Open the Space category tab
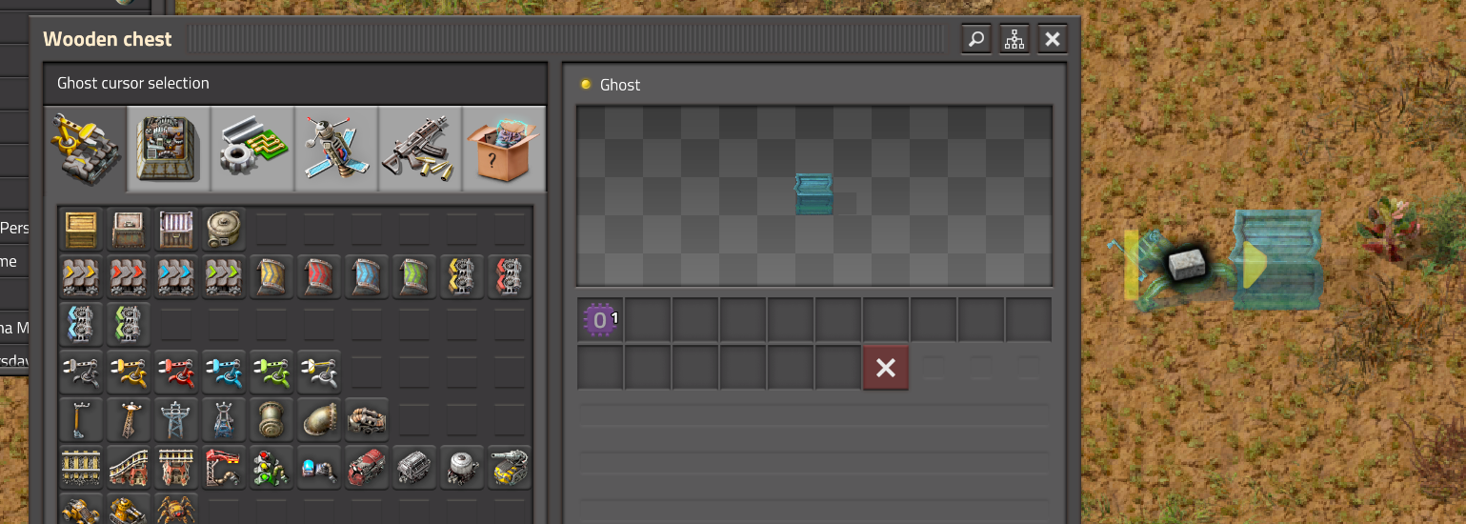Viewport: 1466px width, 524px height. [x=336, y=149]
